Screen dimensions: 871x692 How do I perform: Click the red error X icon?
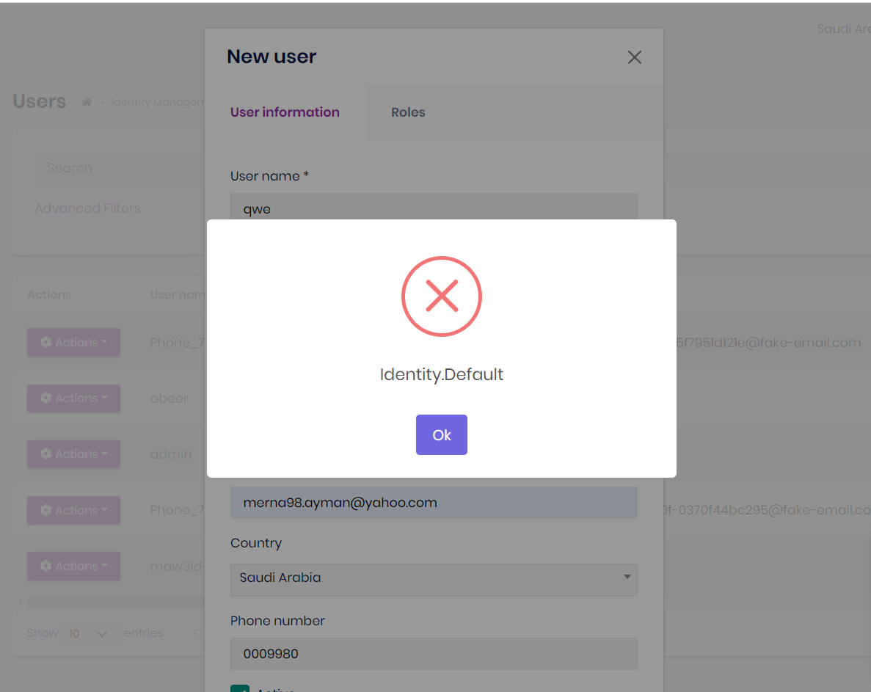coord(442,296)
